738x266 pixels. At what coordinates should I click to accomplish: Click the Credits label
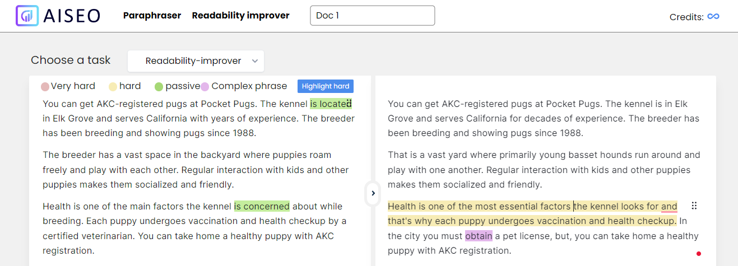686,17
